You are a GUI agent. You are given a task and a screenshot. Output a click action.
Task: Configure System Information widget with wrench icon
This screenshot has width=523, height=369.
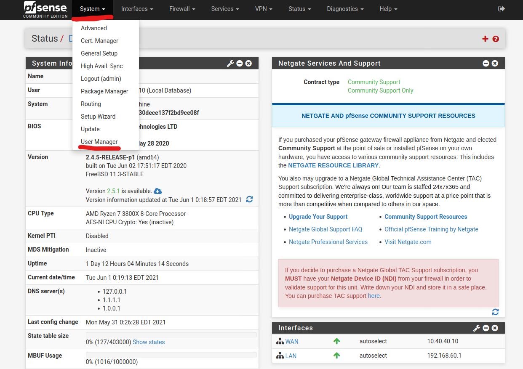pyautogui.click(x=230, y=63)
